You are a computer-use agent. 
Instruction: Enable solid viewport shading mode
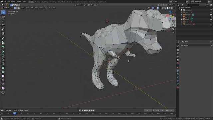click(167, 8)
